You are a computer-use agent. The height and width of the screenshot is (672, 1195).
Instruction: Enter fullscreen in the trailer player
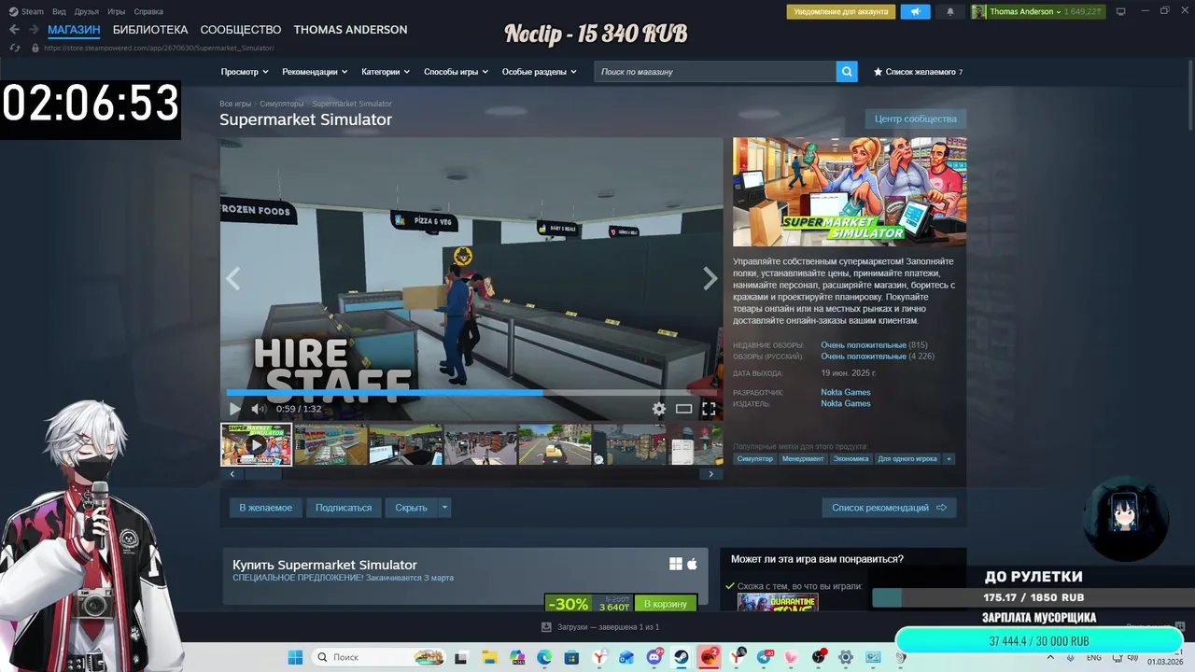[709, 409]
